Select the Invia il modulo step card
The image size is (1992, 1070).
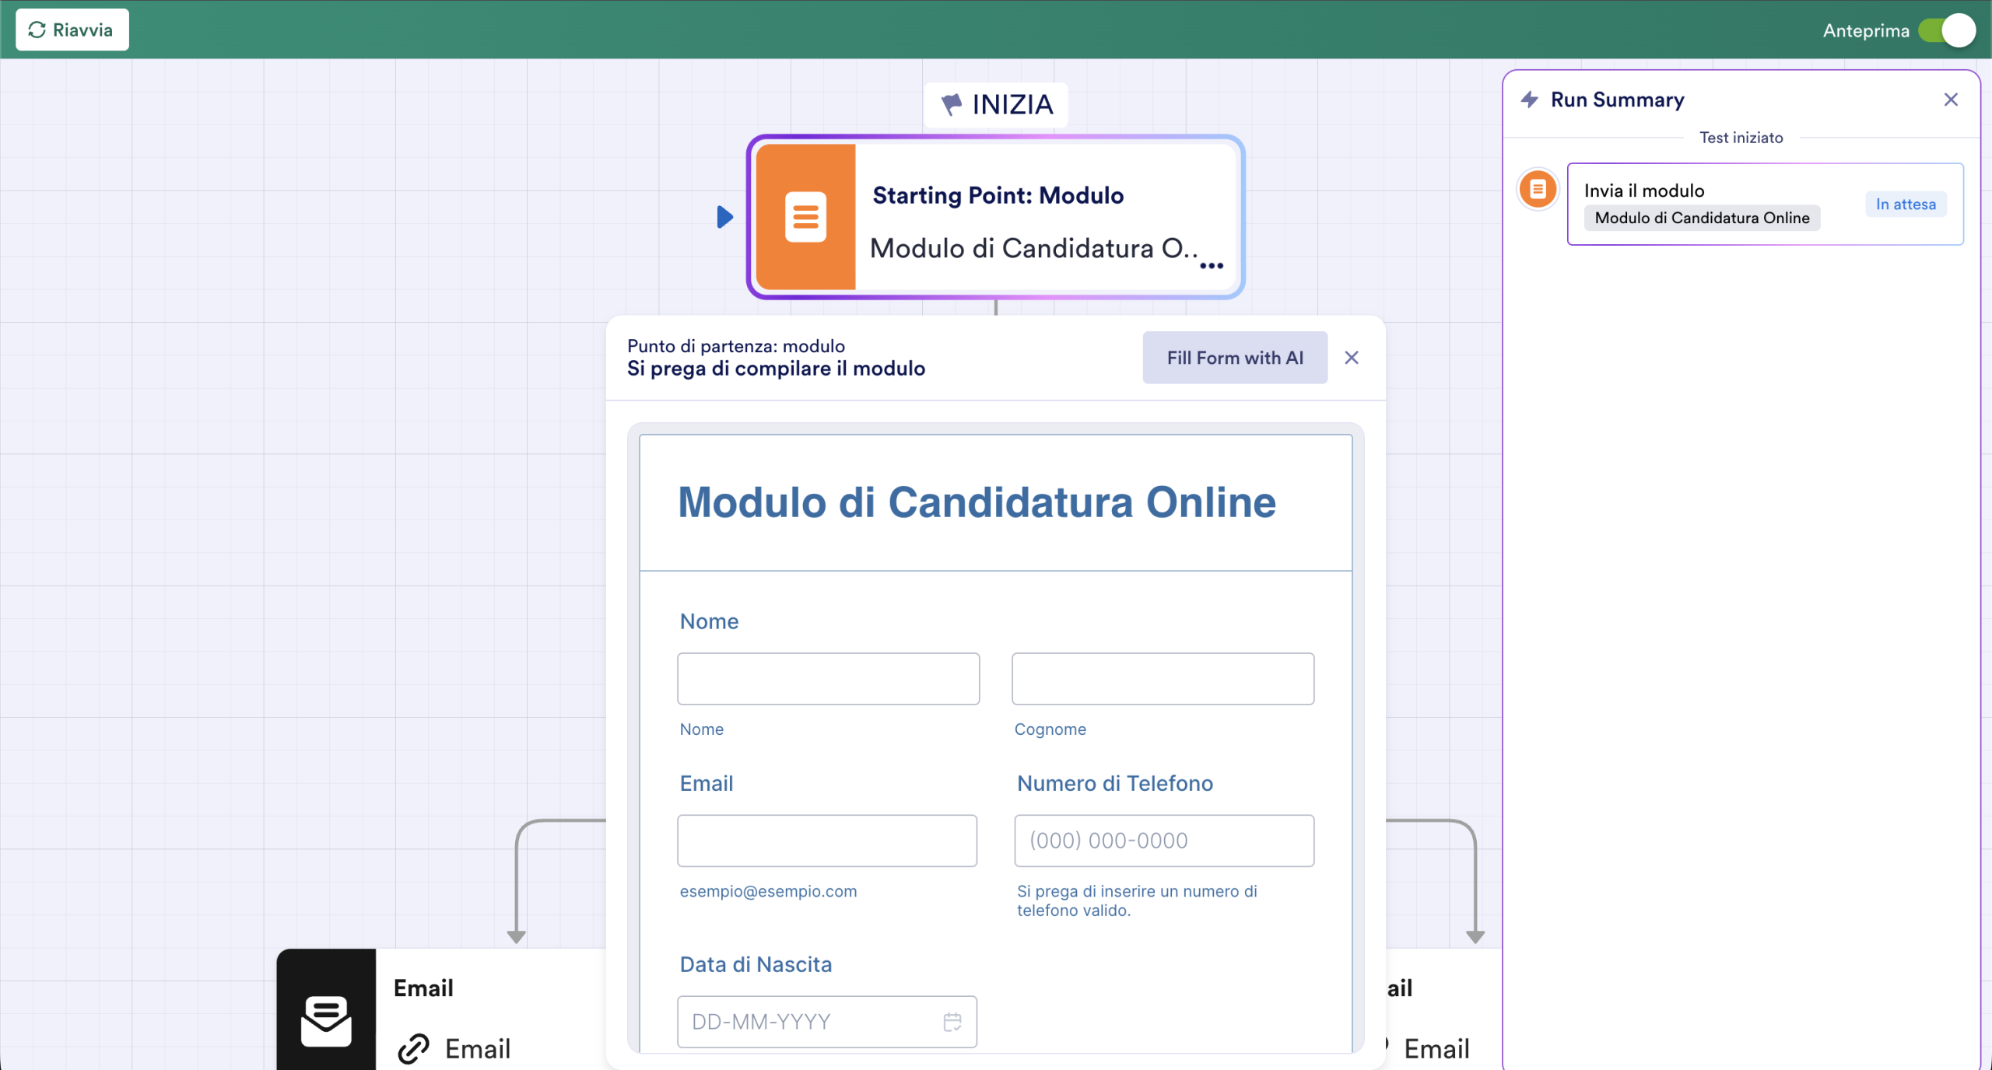point(1765,204)
